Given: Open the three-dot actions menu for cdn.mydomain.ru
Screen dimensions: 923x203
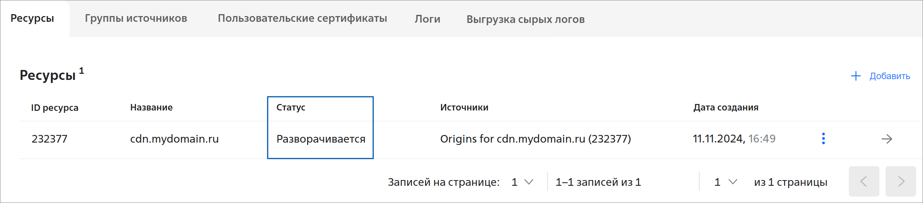Looking at the screenshot, I should [823, 138].
